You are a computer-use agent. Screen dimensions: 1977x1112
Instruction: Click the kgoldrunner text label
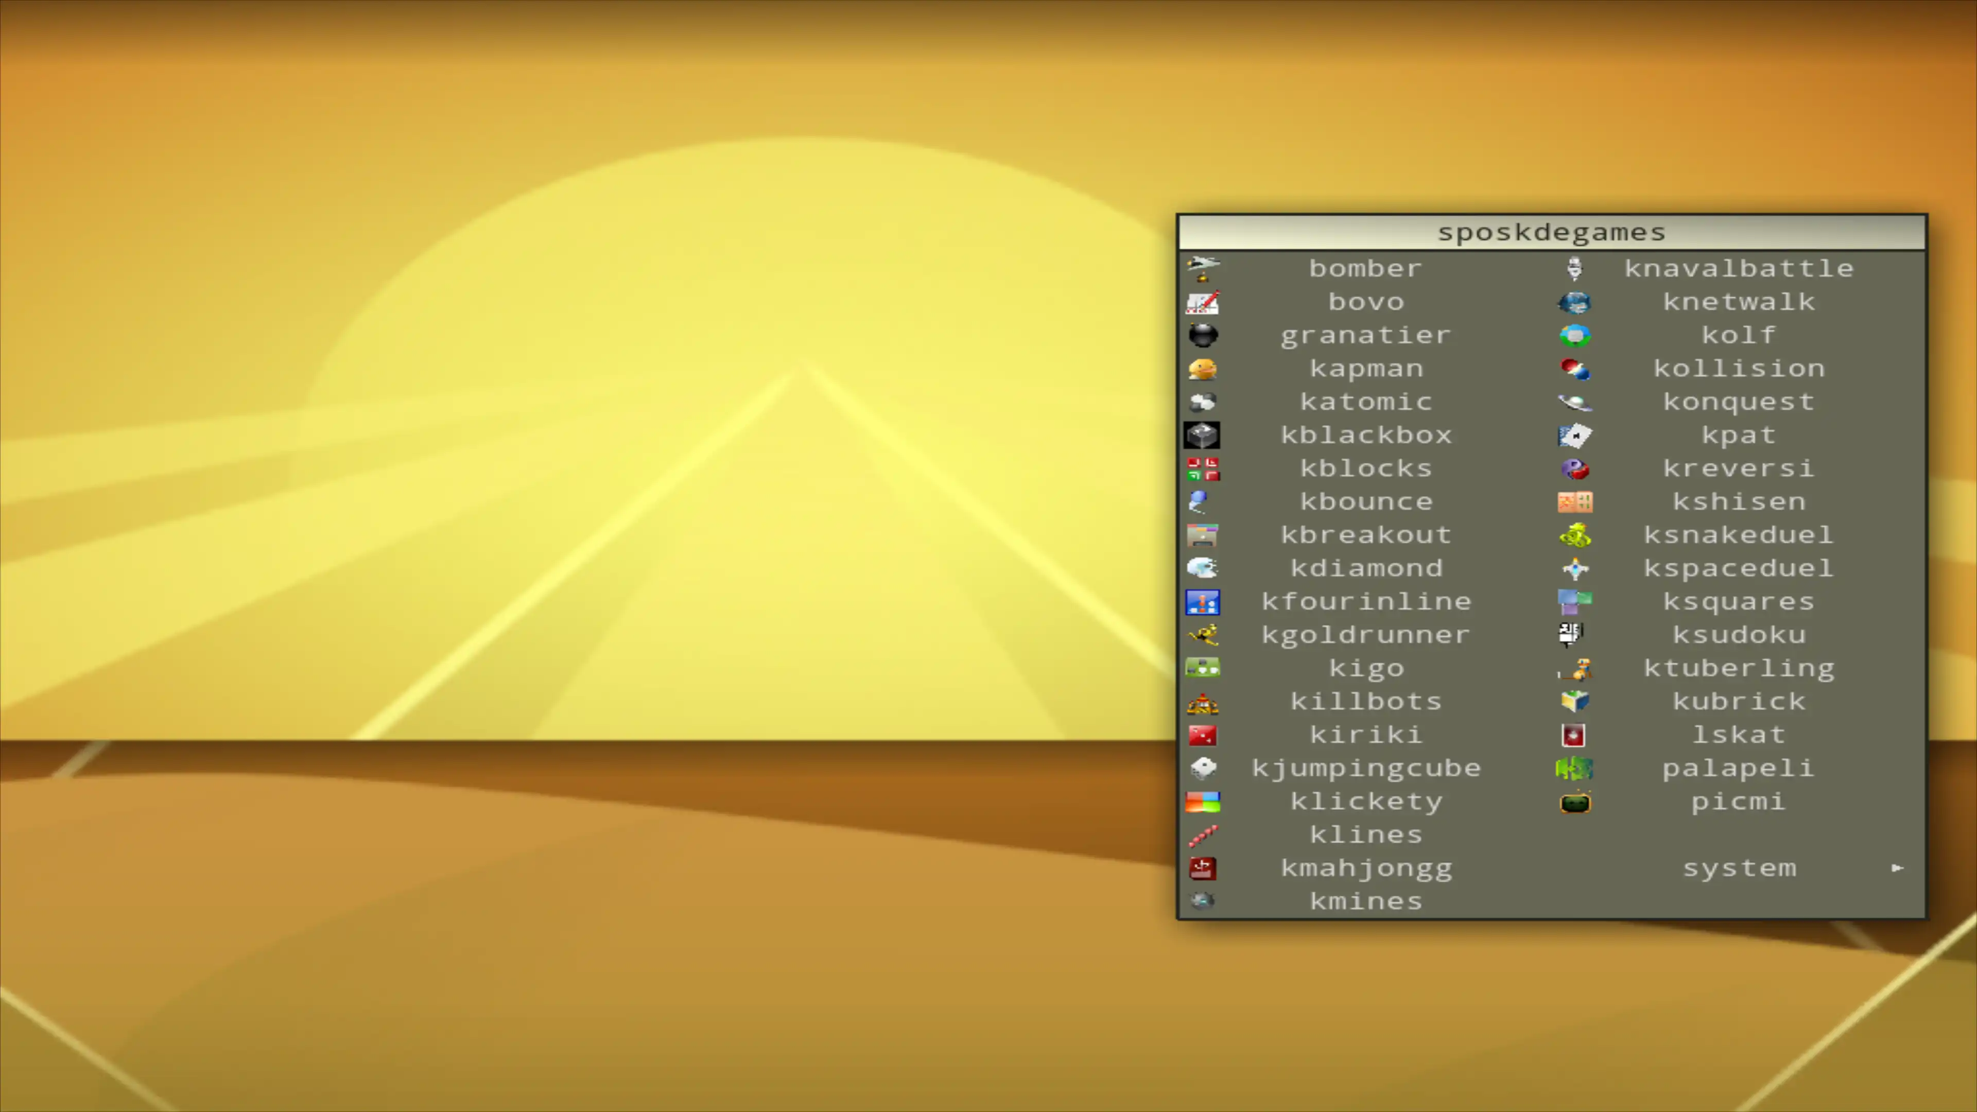(x=1365, y=635)
